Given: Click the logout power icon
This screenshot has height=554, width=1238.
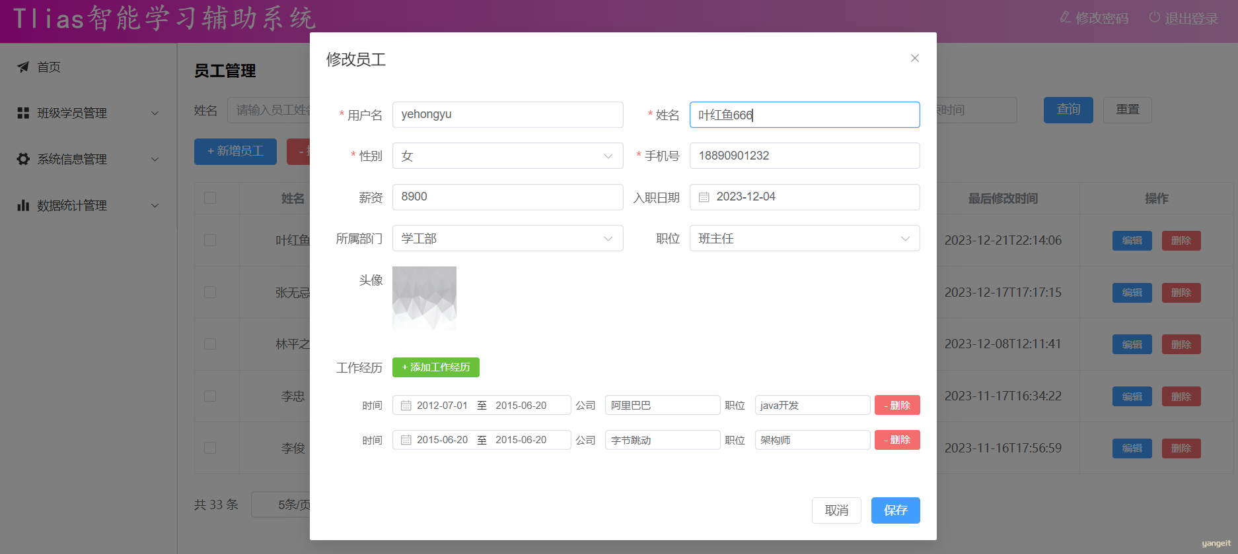Looking at the screenshot, I should (x=1155, y=17).
